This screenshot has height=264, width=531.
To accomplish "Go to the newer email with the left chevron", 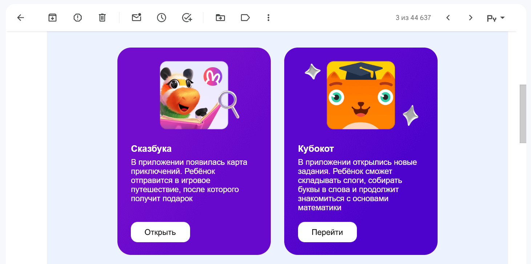I will pyautogui.click(x=448, y=17).
